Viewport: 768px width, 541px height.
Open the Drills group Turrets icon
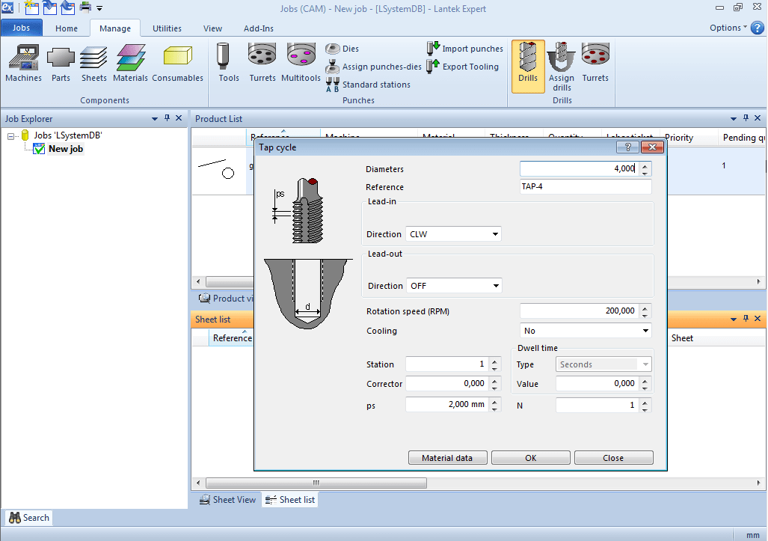(x=595, y=63)
